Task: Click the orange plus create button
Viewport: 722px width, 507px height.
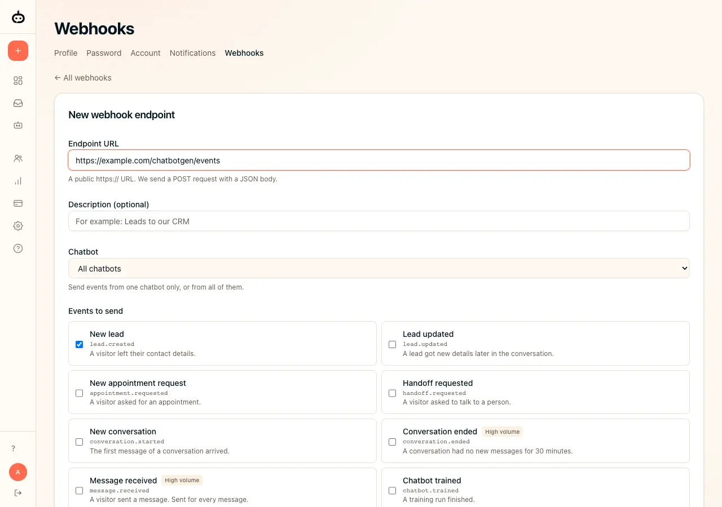Action: pos(18,51)
